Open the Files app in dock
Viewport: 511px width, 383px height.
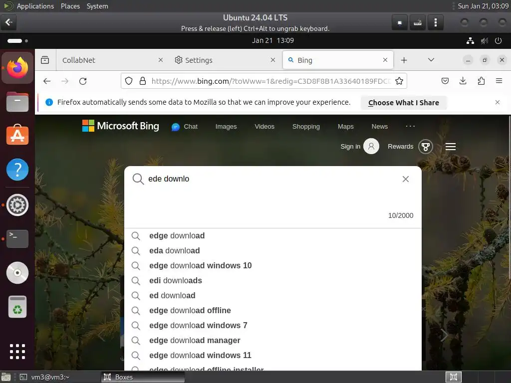tap(17, 102)
